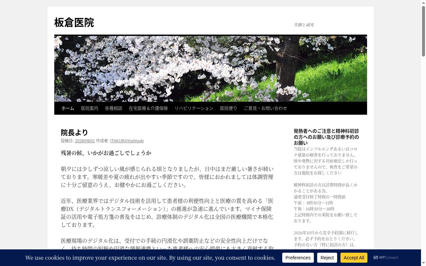Click the cherry blossom header image
426x266 pixels.
(211, 69)
